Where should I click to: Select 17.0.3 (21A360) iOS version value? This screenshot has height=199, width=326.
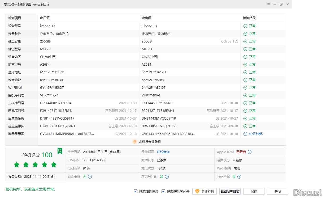pyautogui.click(x=94, y=160)
